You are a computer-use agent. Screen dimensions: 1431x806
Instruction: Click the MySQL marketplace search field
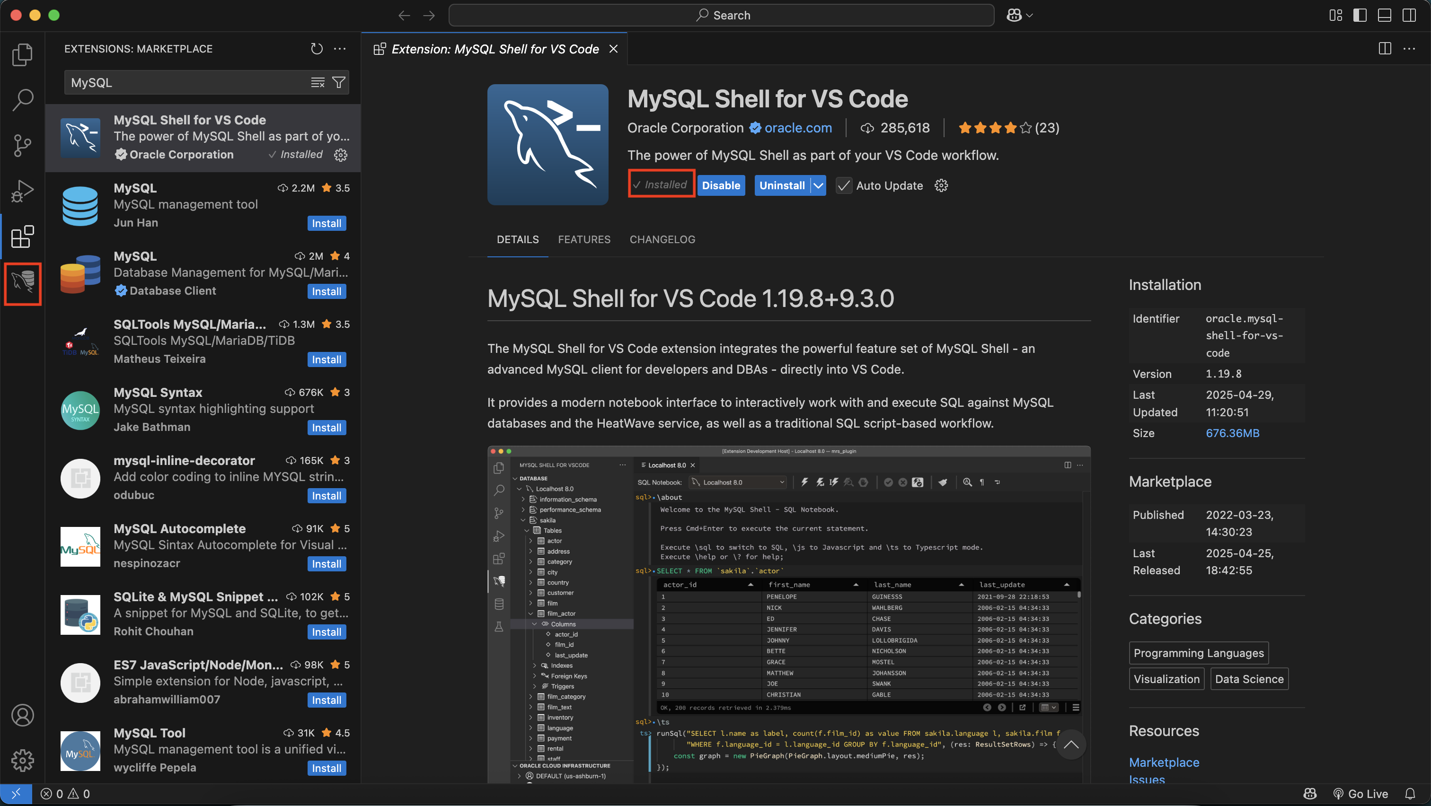tap(189, 82)
